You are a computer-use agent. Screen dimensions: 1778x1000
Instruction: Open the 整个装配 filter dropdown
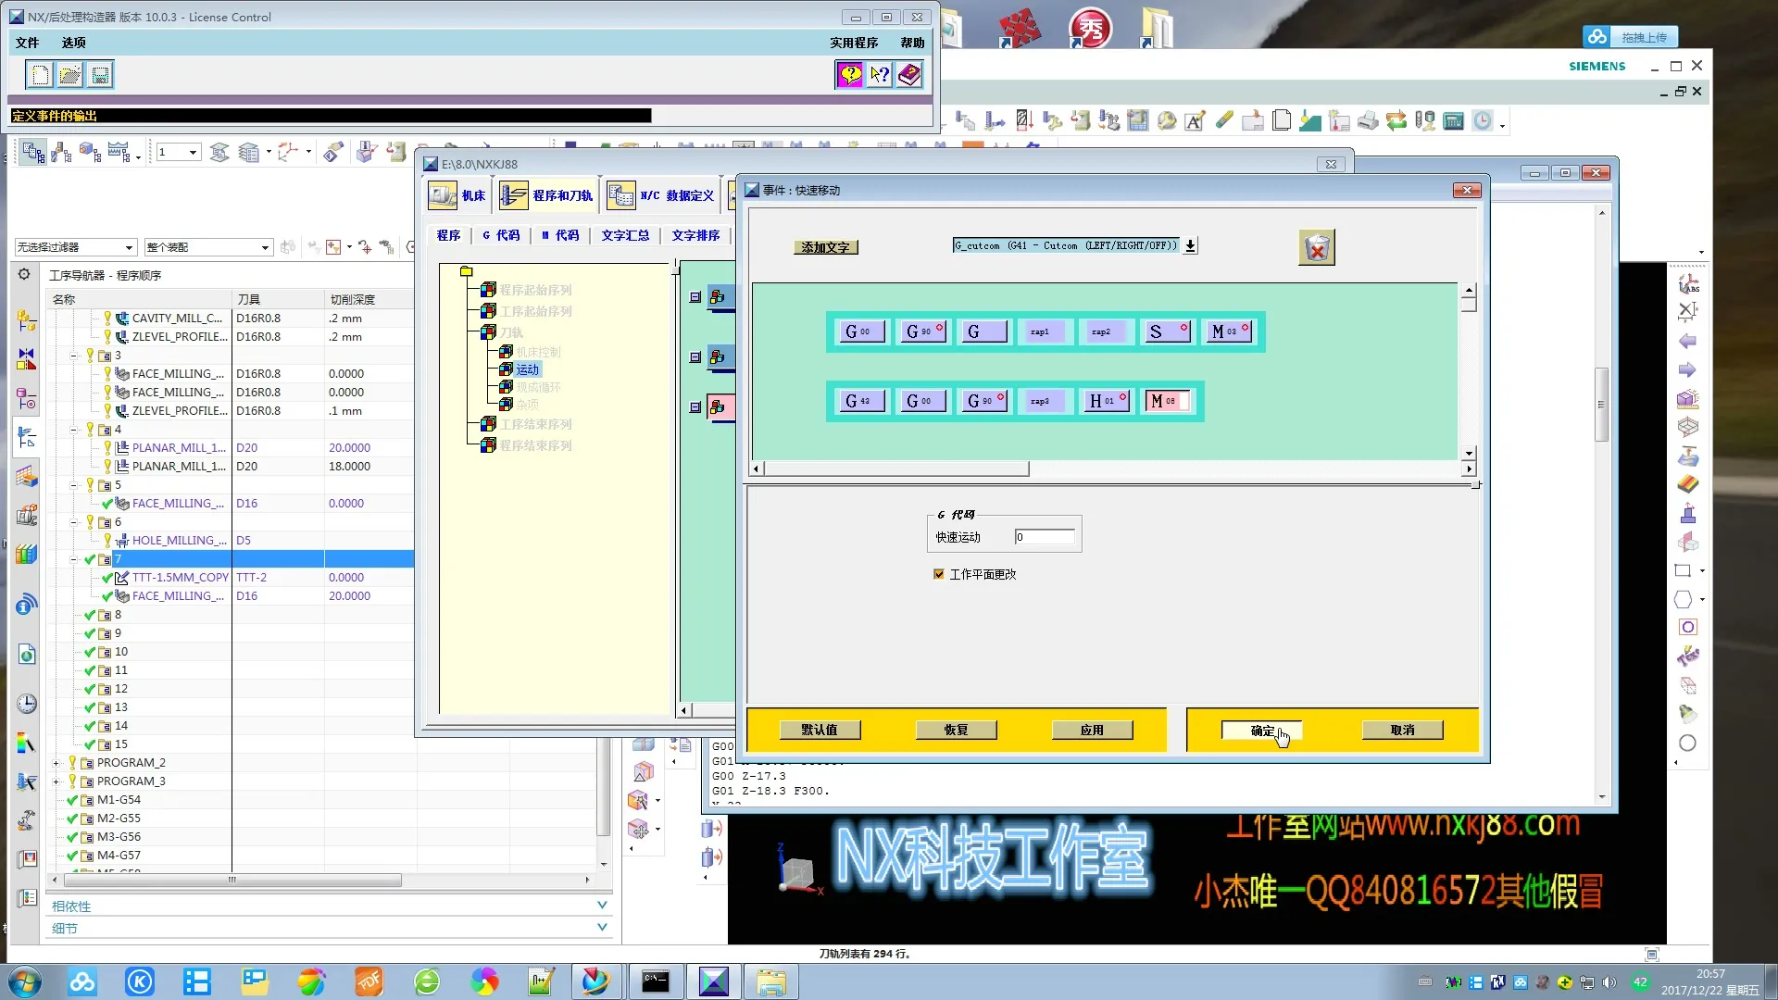265,247
